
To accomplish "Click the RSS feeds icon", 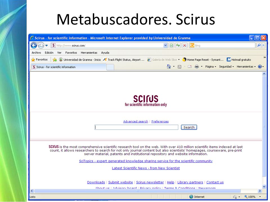I will [179, 67].
